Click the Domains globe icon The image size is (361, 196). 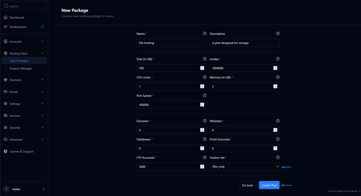[6, 80]
